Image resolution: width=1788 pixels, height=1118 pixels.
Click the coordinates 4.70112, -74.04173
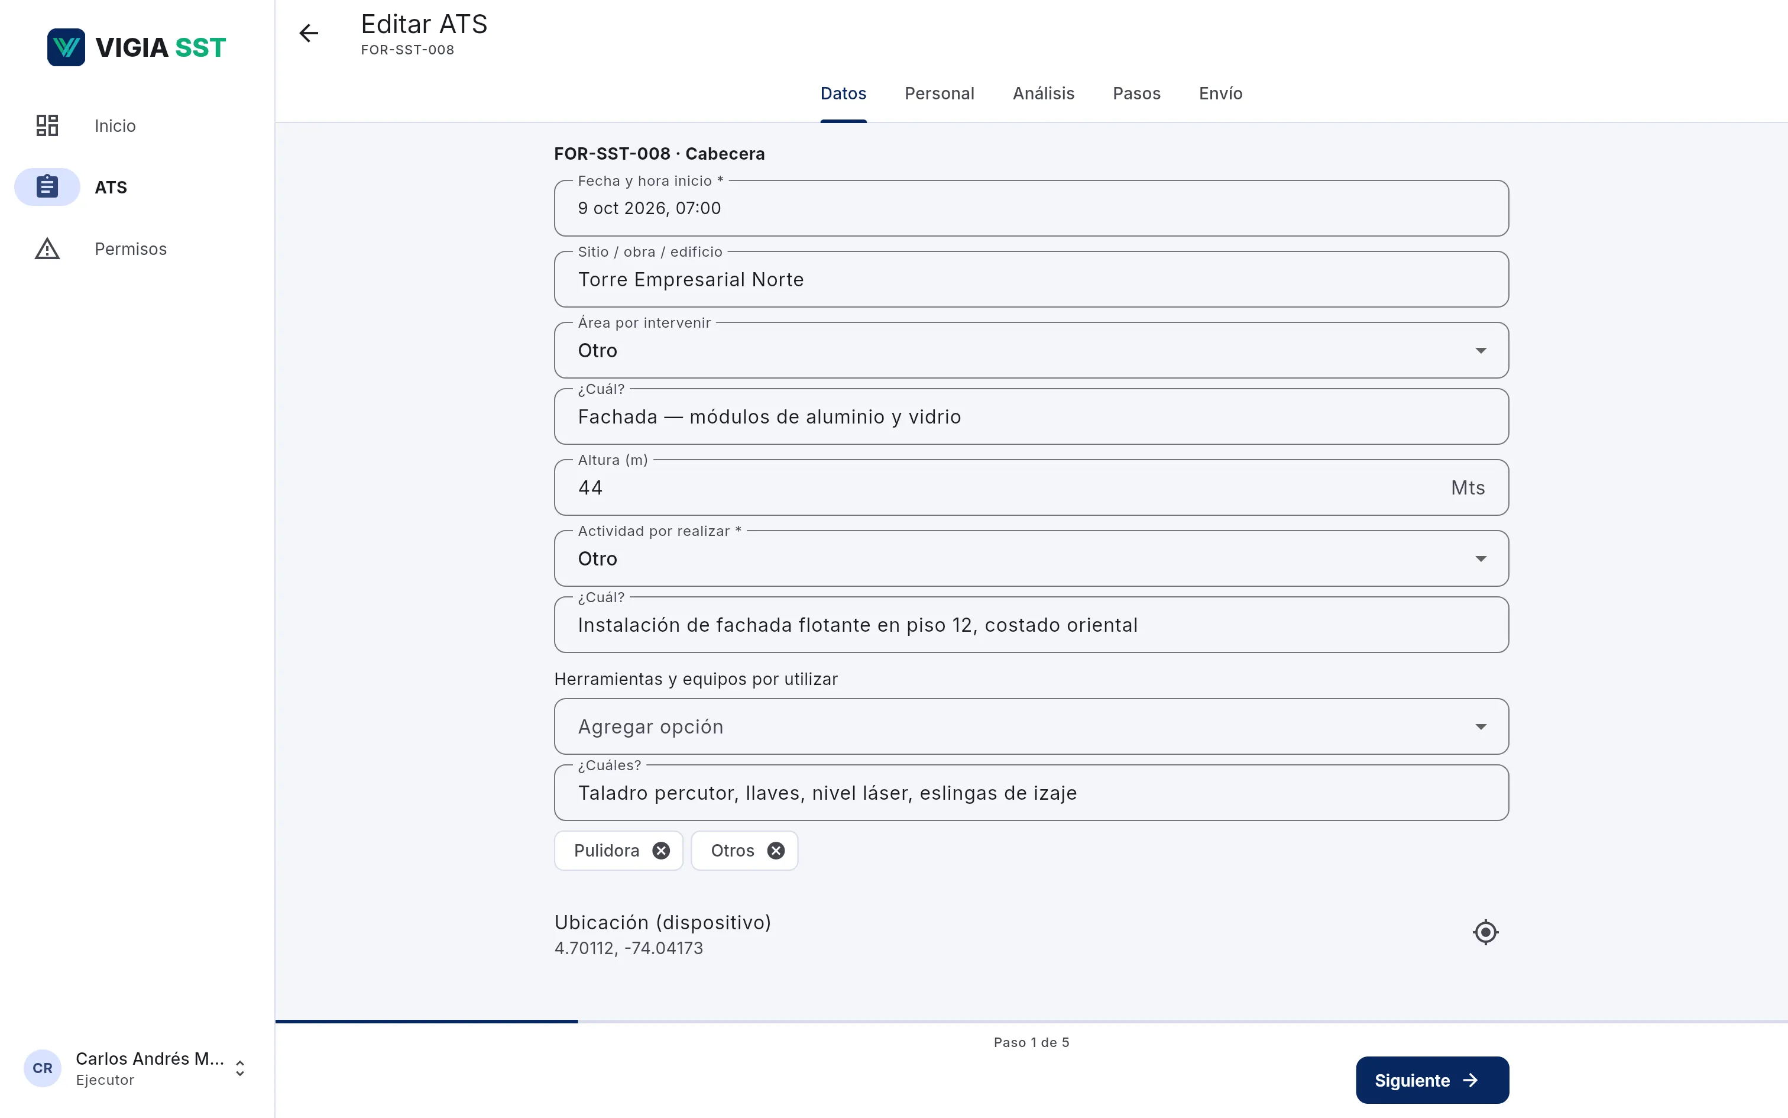coord(629,948)
